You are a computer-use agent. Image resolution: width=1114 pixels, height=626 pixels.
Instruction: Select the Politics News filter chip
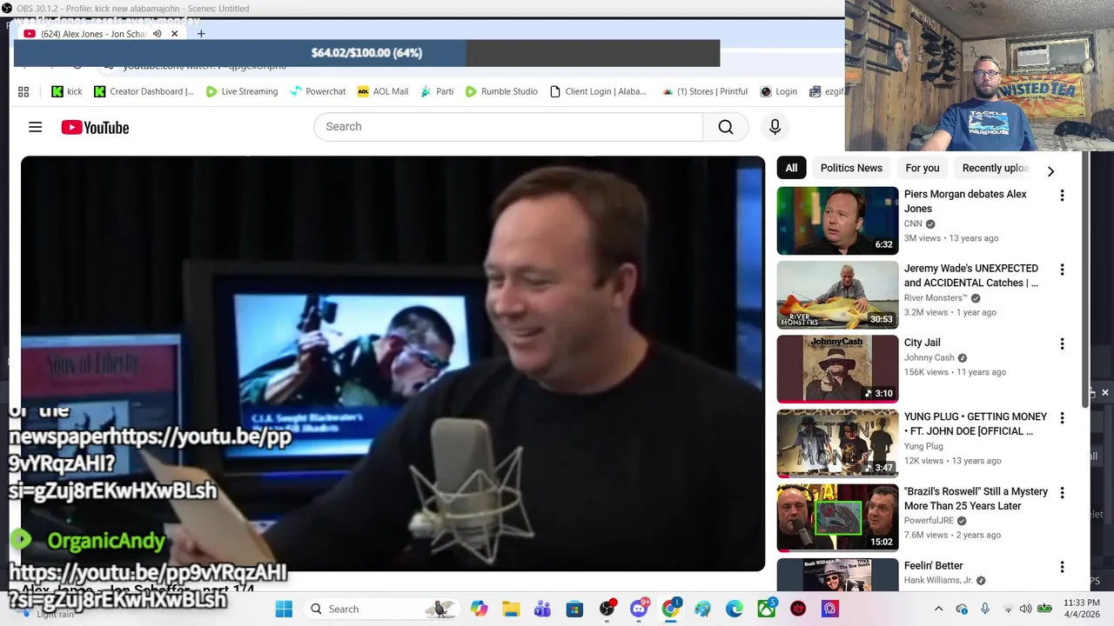point(851,168)
